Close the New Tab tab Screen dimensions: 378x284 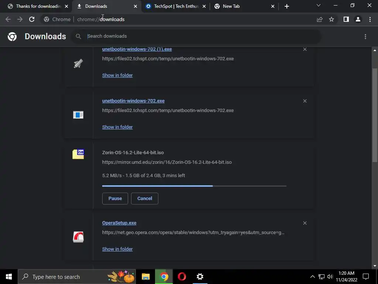pos(273,6)
